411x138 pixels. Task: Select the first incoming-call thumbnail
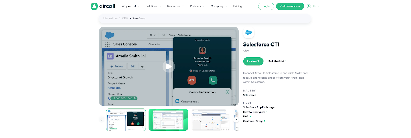tap(126, 119)
